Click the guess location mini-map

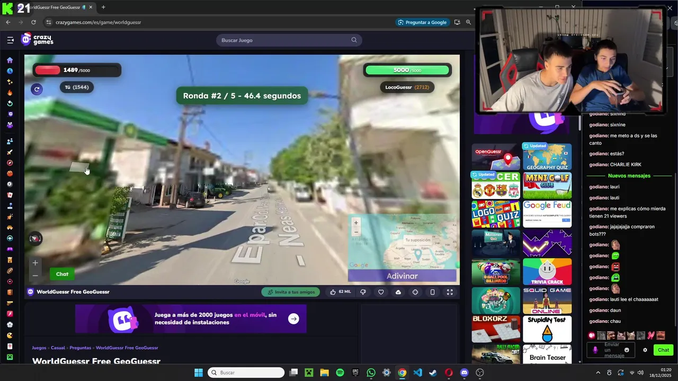tap(403, 242)
